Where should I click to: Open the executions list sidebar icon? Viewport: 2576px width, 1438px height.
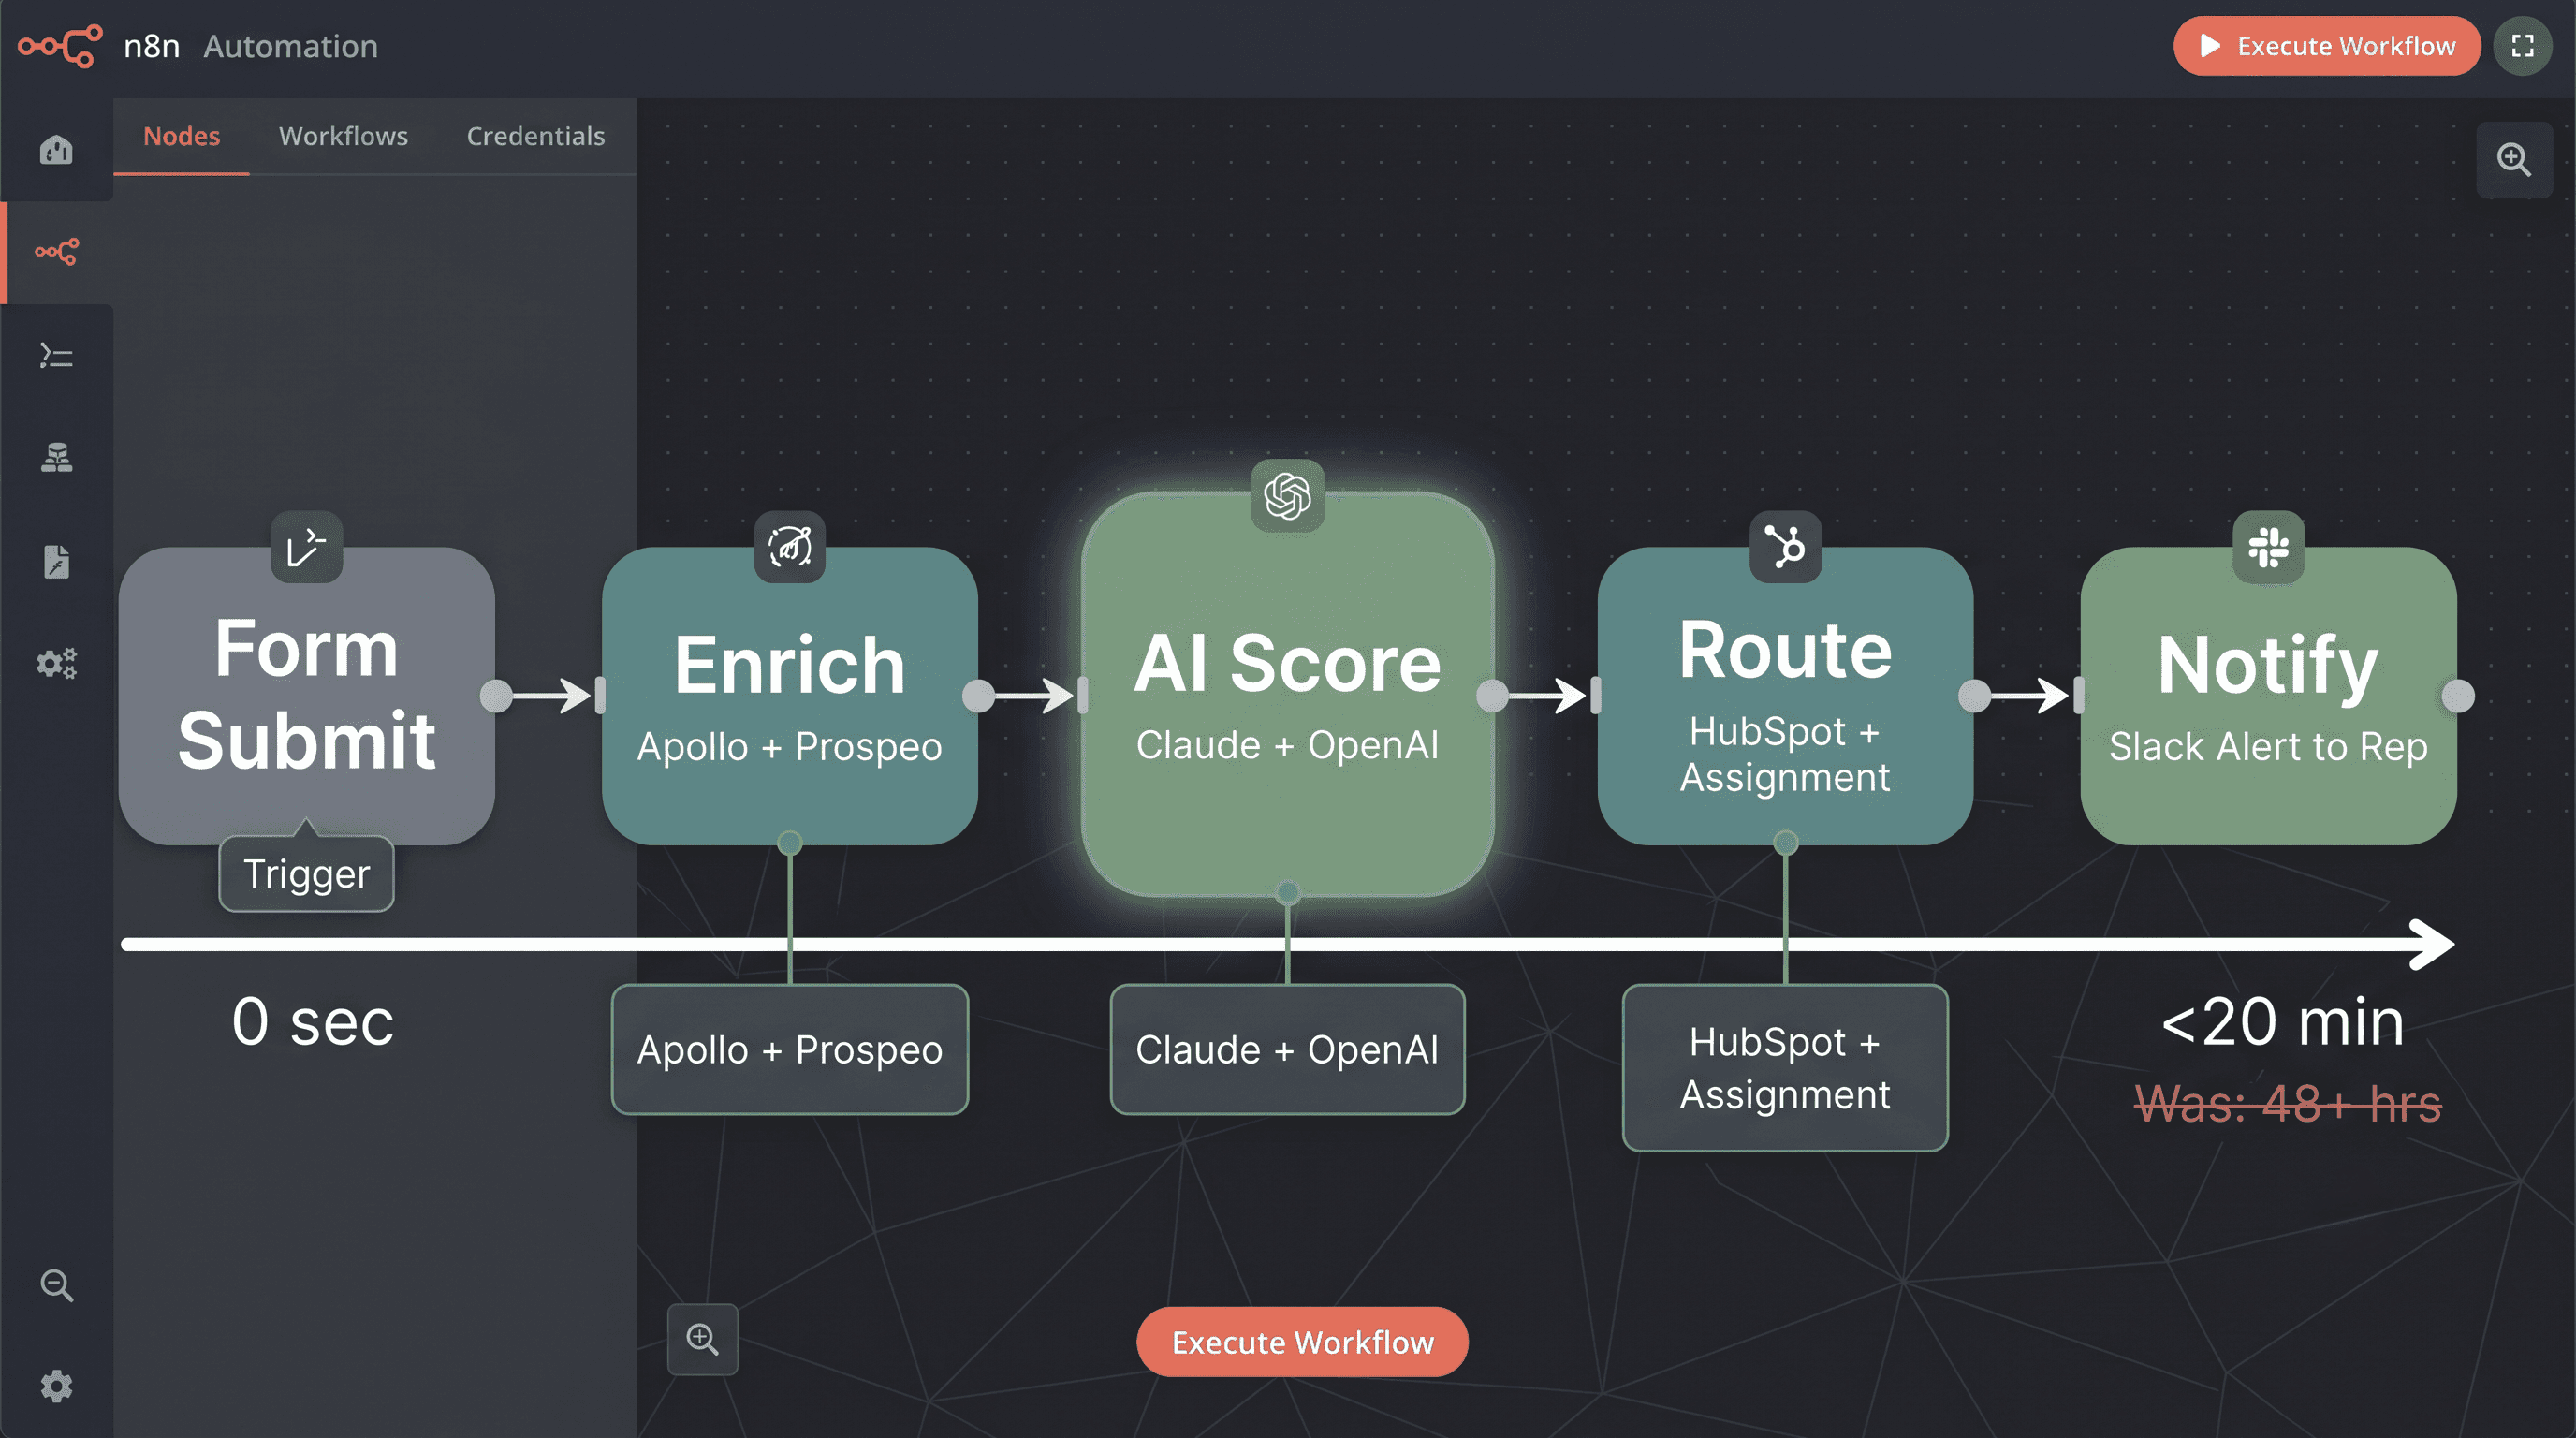click(56, 355)
